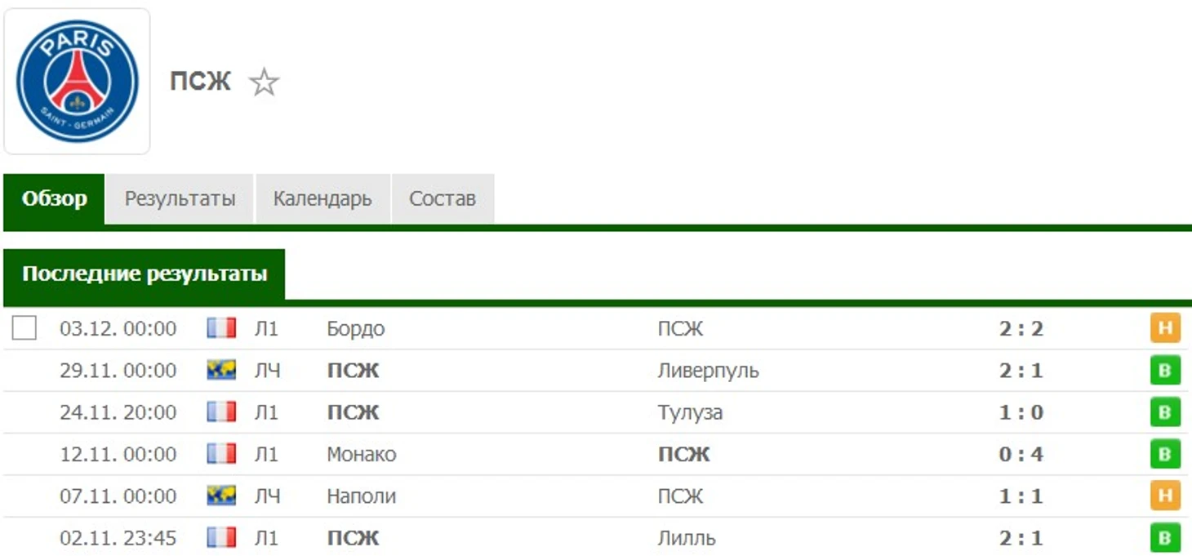Click Л1 league label in Монако row
Image resolution: width=1192 pixels, height=556 pixels.
pyautogui.click(x=266, y=454)
